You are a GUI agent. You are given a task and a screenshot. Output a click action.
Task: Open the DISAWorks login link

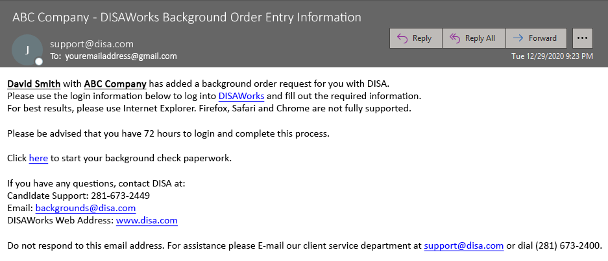(241, 96)
